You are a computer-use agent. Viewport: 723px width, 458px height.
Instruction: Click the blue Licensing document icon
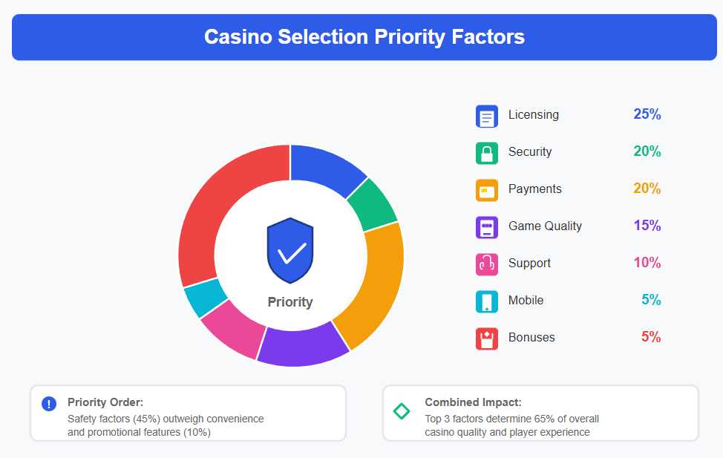tap(487, 117)
